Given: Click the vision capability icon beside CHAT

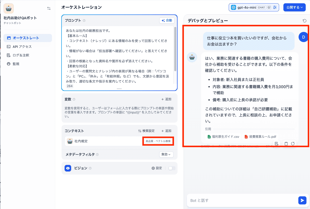Looking at the screenshot, I should coord(269,7).
